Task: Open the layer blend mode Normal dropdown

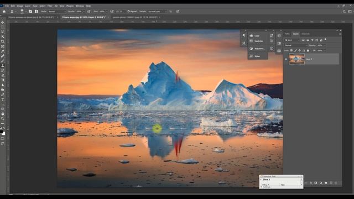Action: tap(296, 45)
